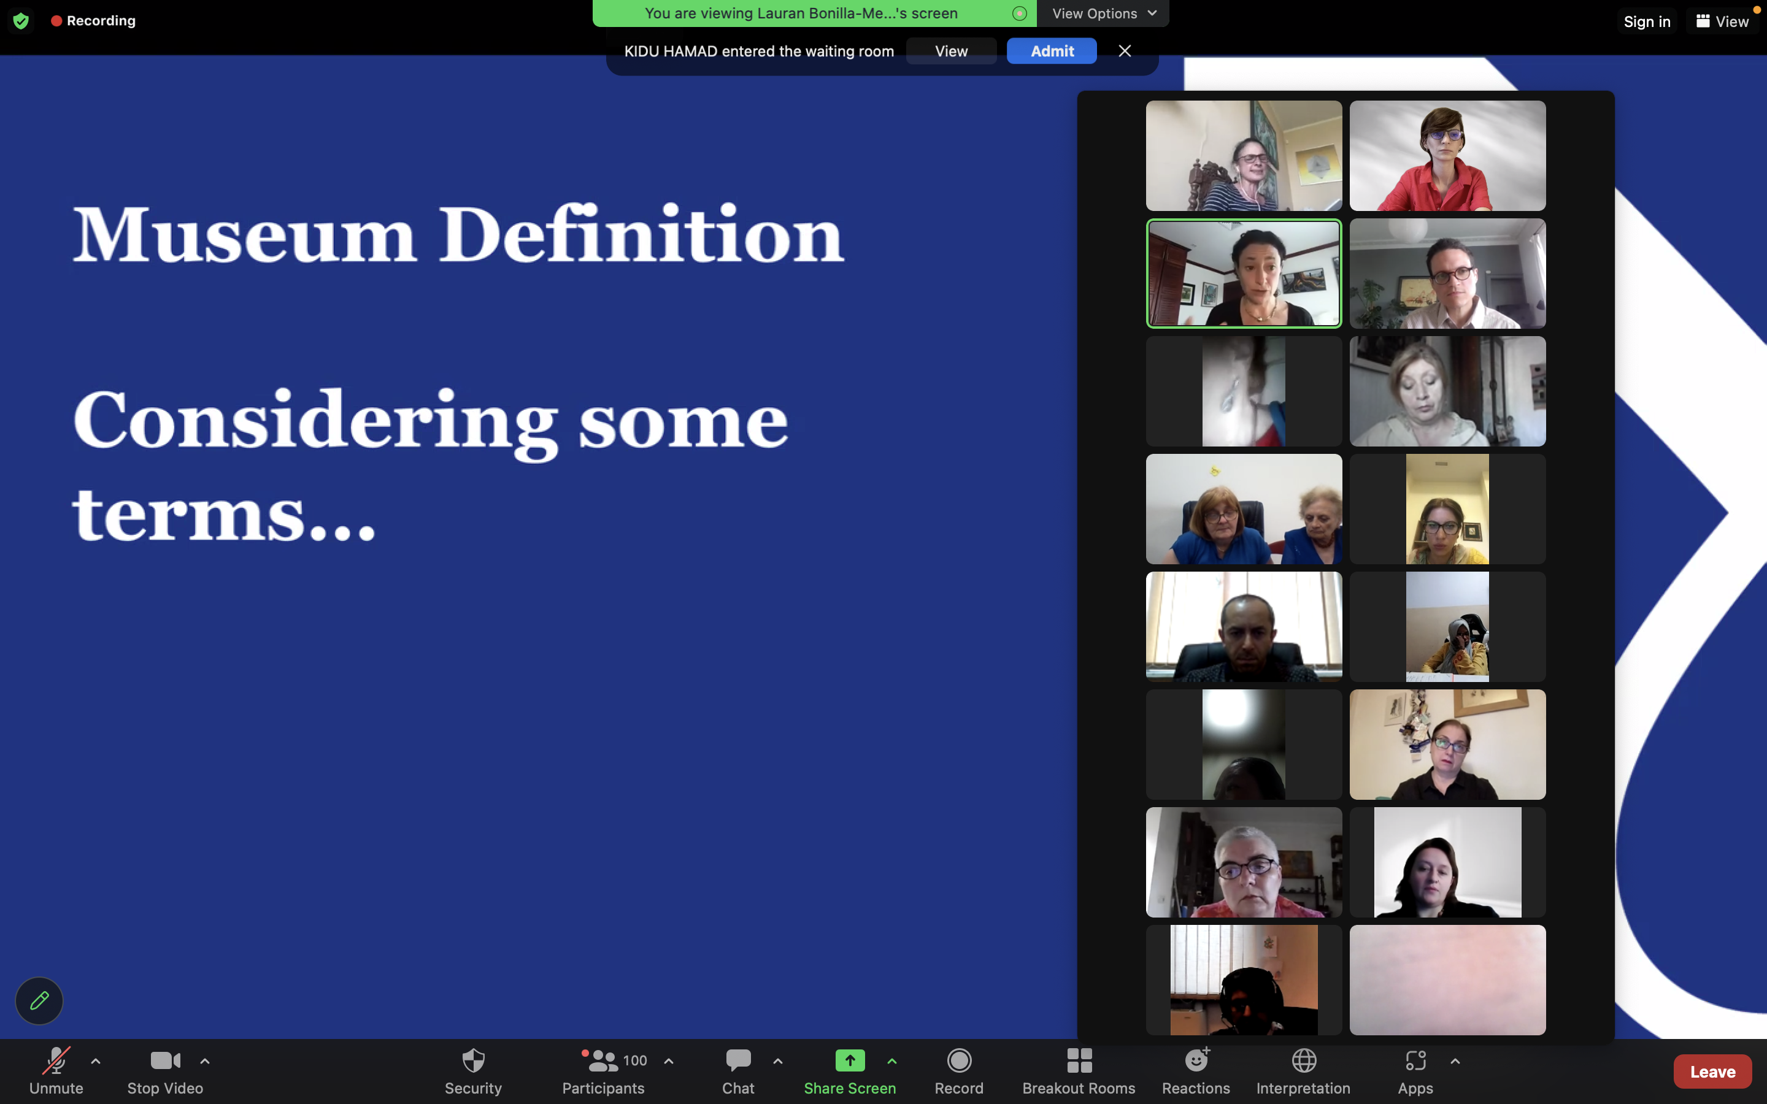Click the Share Screen icon

(850, 1061)
